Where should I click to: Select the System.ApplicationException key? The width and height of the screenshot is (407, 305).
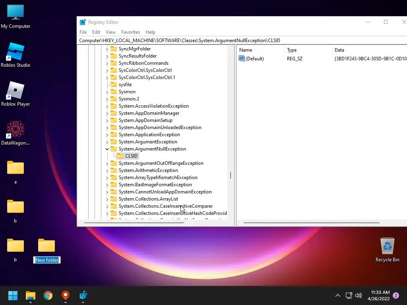[149, 135]
